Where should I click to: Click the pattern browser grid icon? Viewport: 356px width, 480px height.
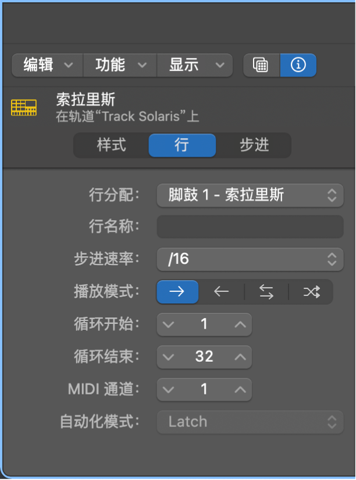coord(261,65)
